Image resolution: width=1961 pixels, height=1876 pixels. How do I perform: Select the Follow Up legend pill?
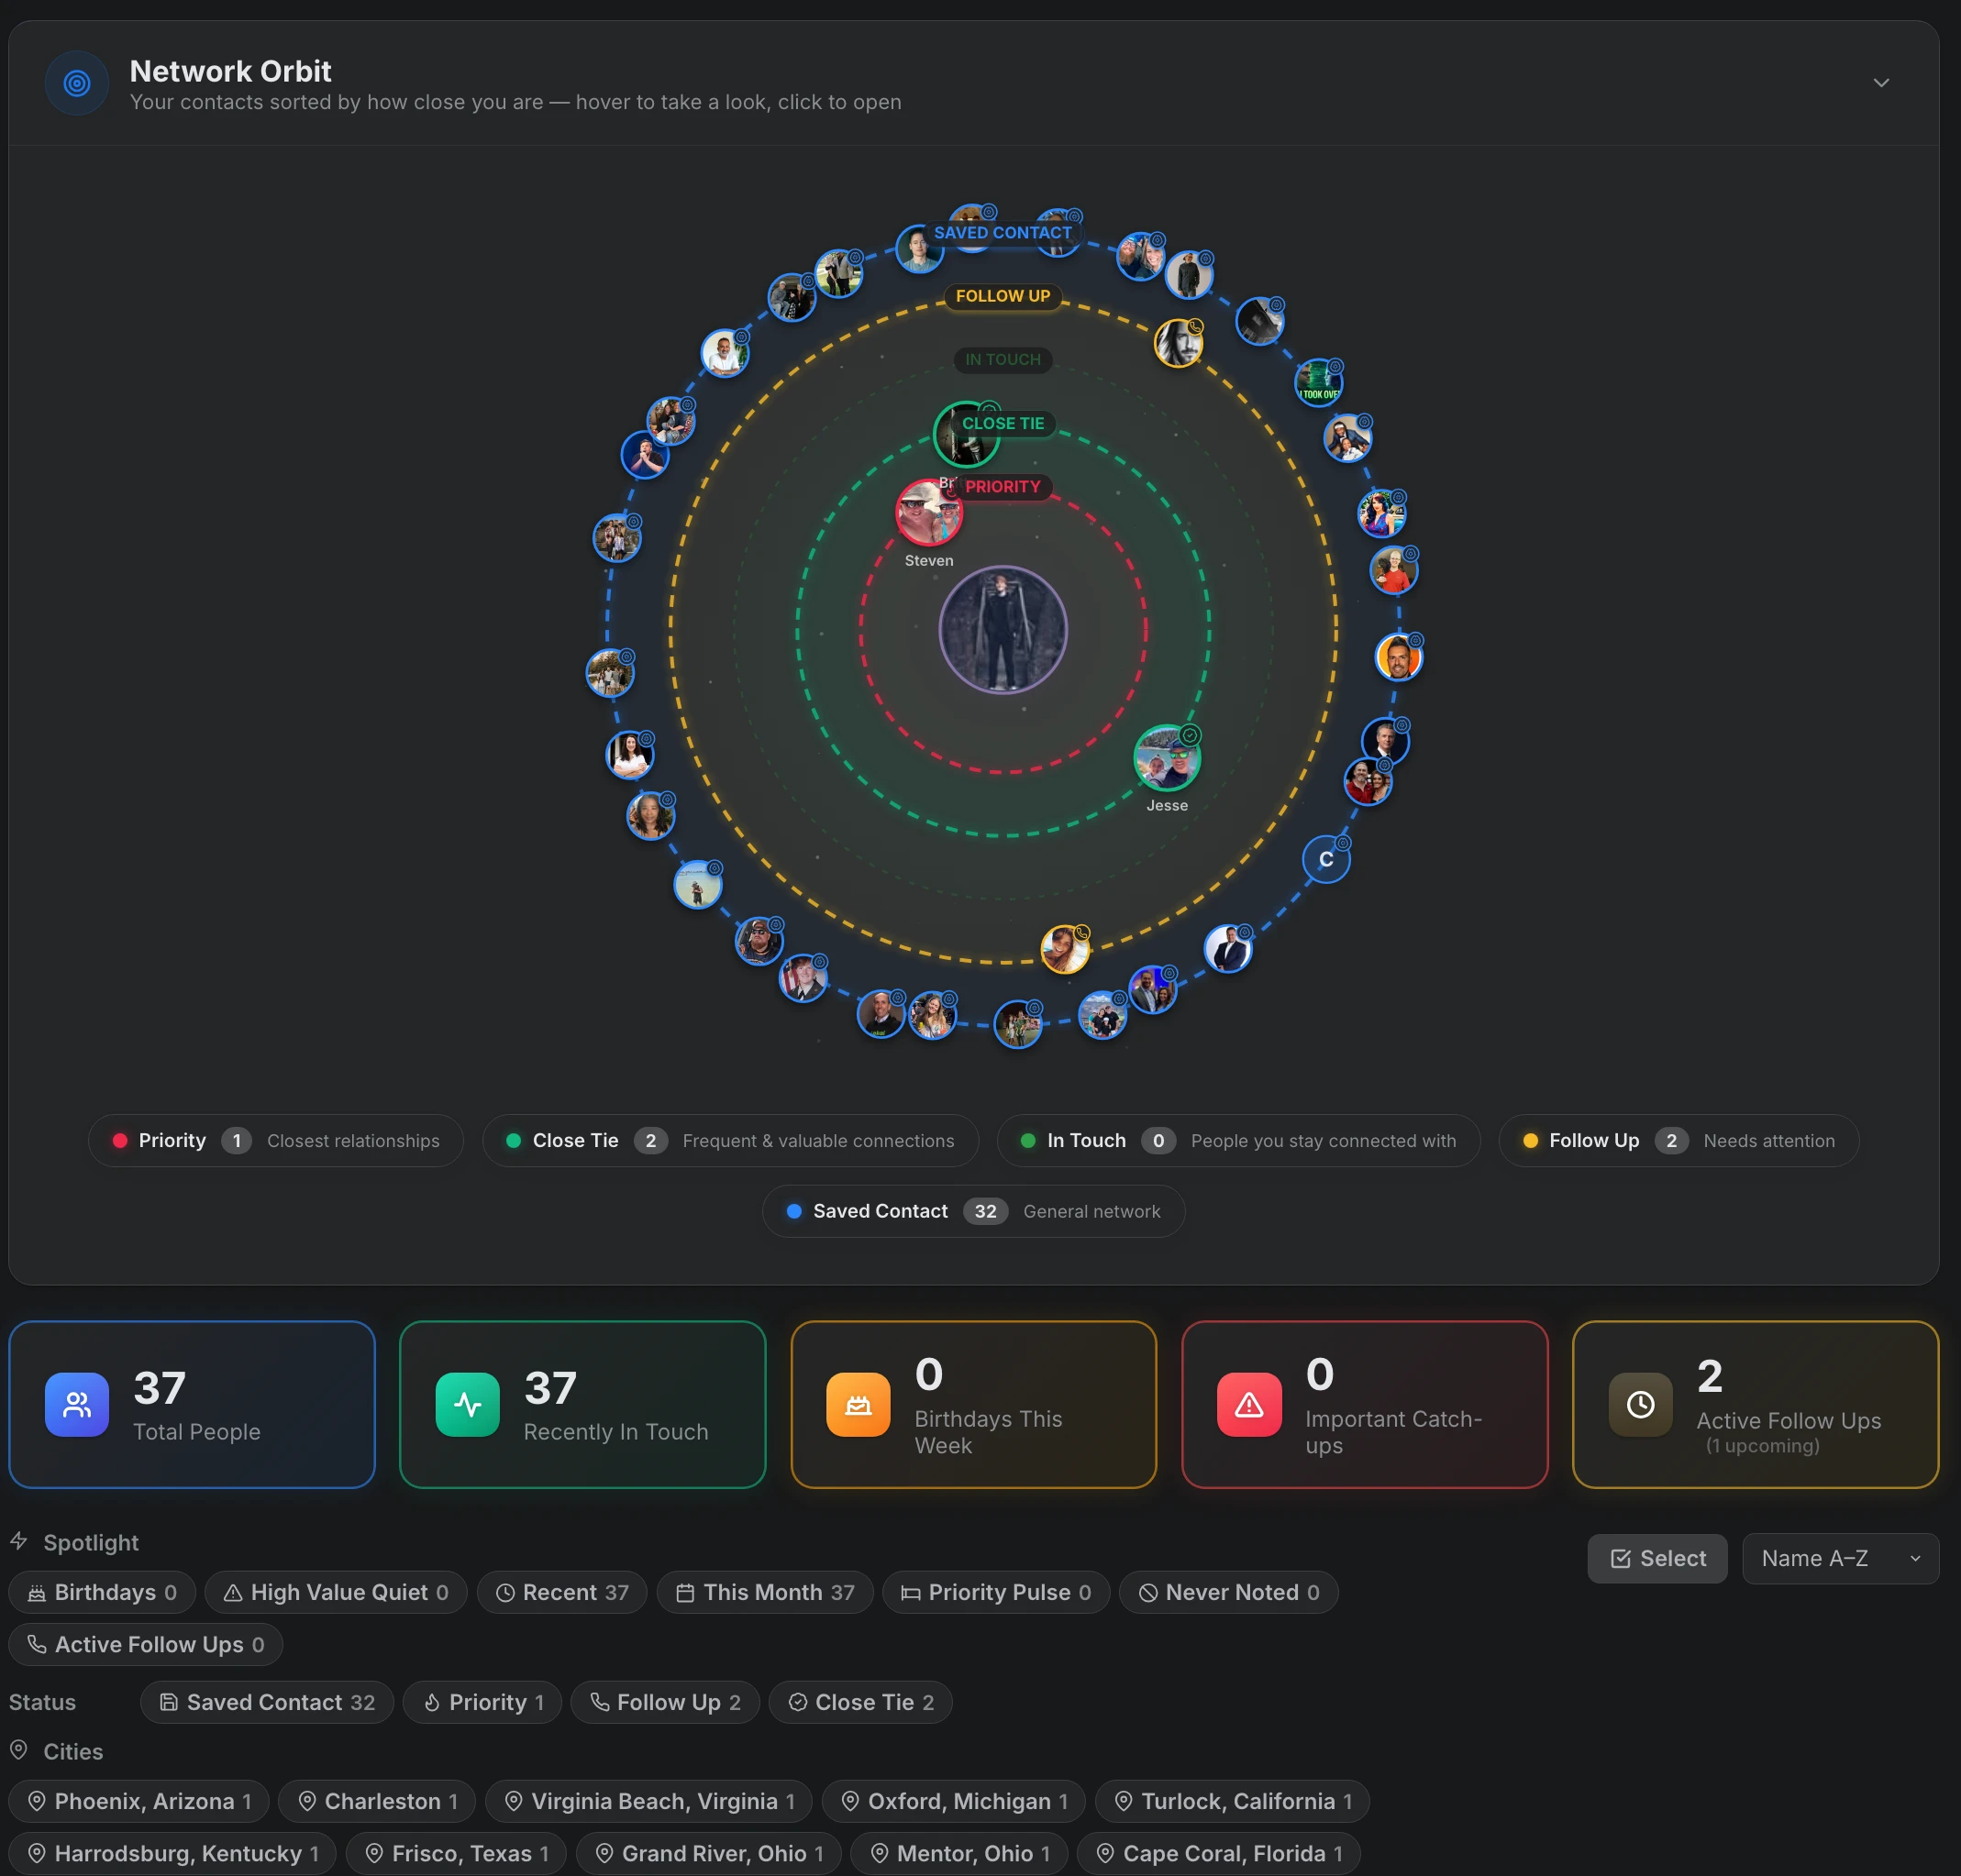pyautogui.click(x=1678, y=1141)
